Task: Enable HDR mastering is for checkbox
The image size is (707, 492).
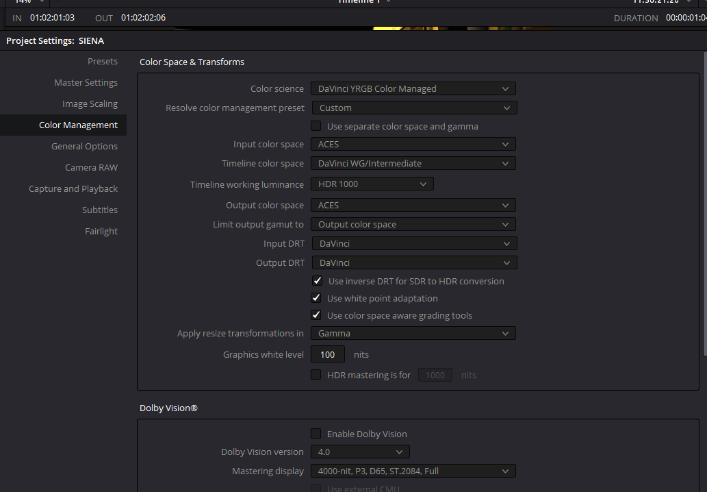Action: [x=316, y=375]
